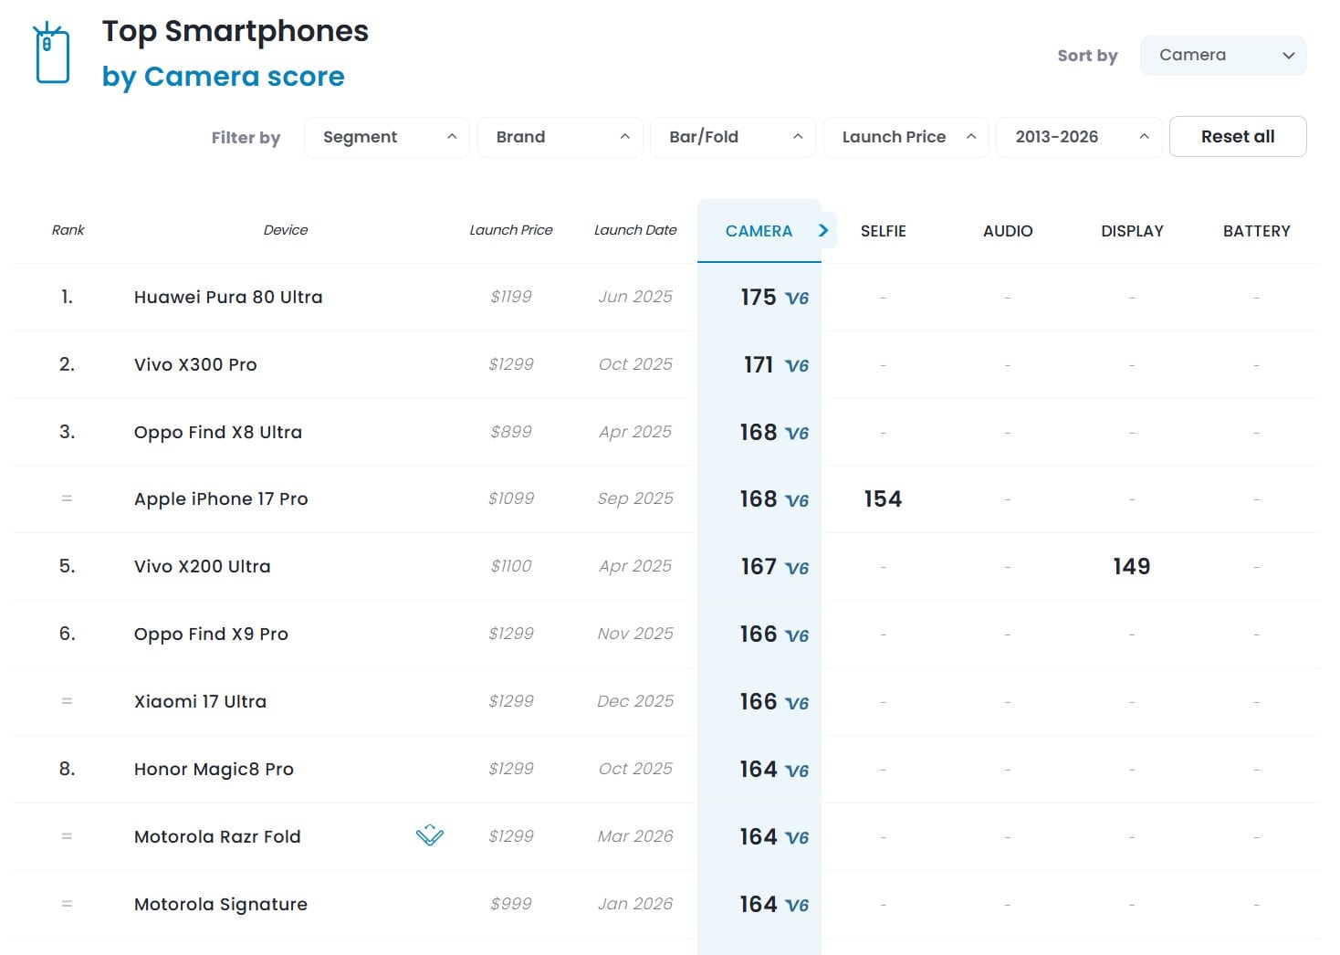Click the Reset all button
Image resolution: width=1340 pixels, height=955 pixels.
(x=1238, y=136)
